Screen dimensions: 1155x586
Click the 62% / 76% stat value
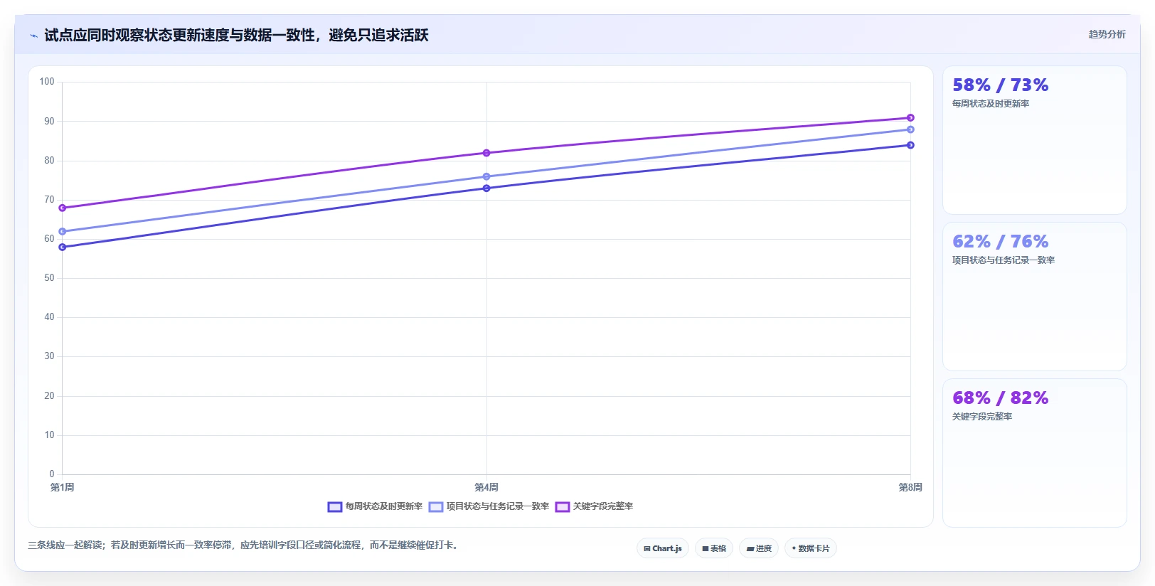(1001, 242)
